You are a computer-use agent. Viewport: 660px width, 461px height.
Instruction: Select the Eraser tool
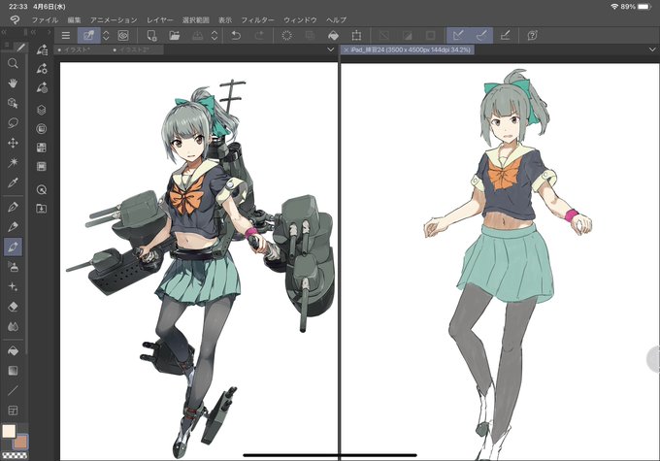(x=13, y=307)
